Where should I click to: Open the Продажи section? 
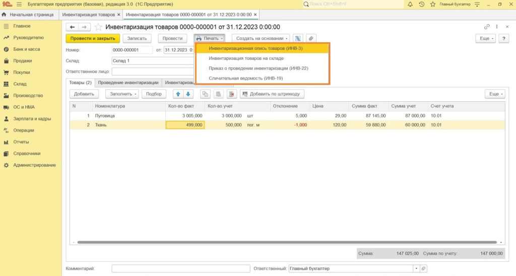tap(31, 61)
